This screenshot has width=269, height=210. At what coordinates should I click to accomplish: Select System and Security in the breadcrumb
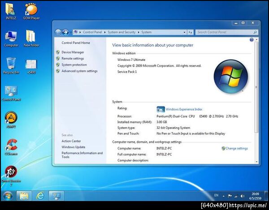(121, 32)
